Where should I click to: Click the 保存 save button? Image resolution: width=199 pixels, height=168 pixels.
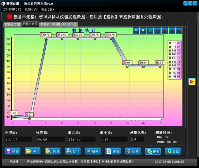(13, 151)
